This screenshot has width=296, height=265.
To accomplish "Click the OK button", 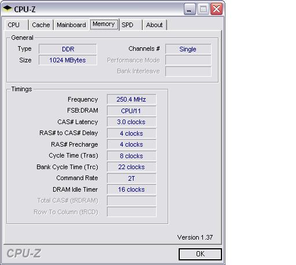I will 200,254.
